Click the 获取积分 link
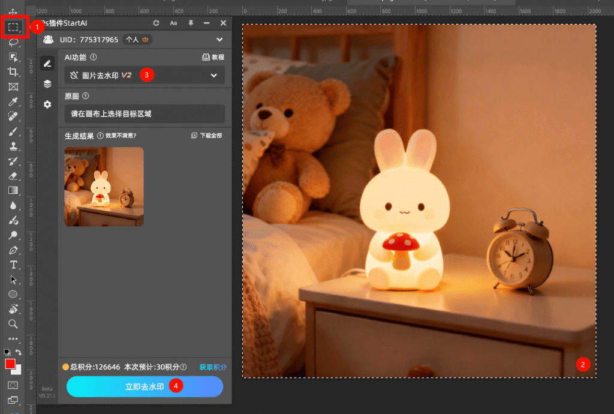This screenshot has width=614, height=414. tap(212, 367)
